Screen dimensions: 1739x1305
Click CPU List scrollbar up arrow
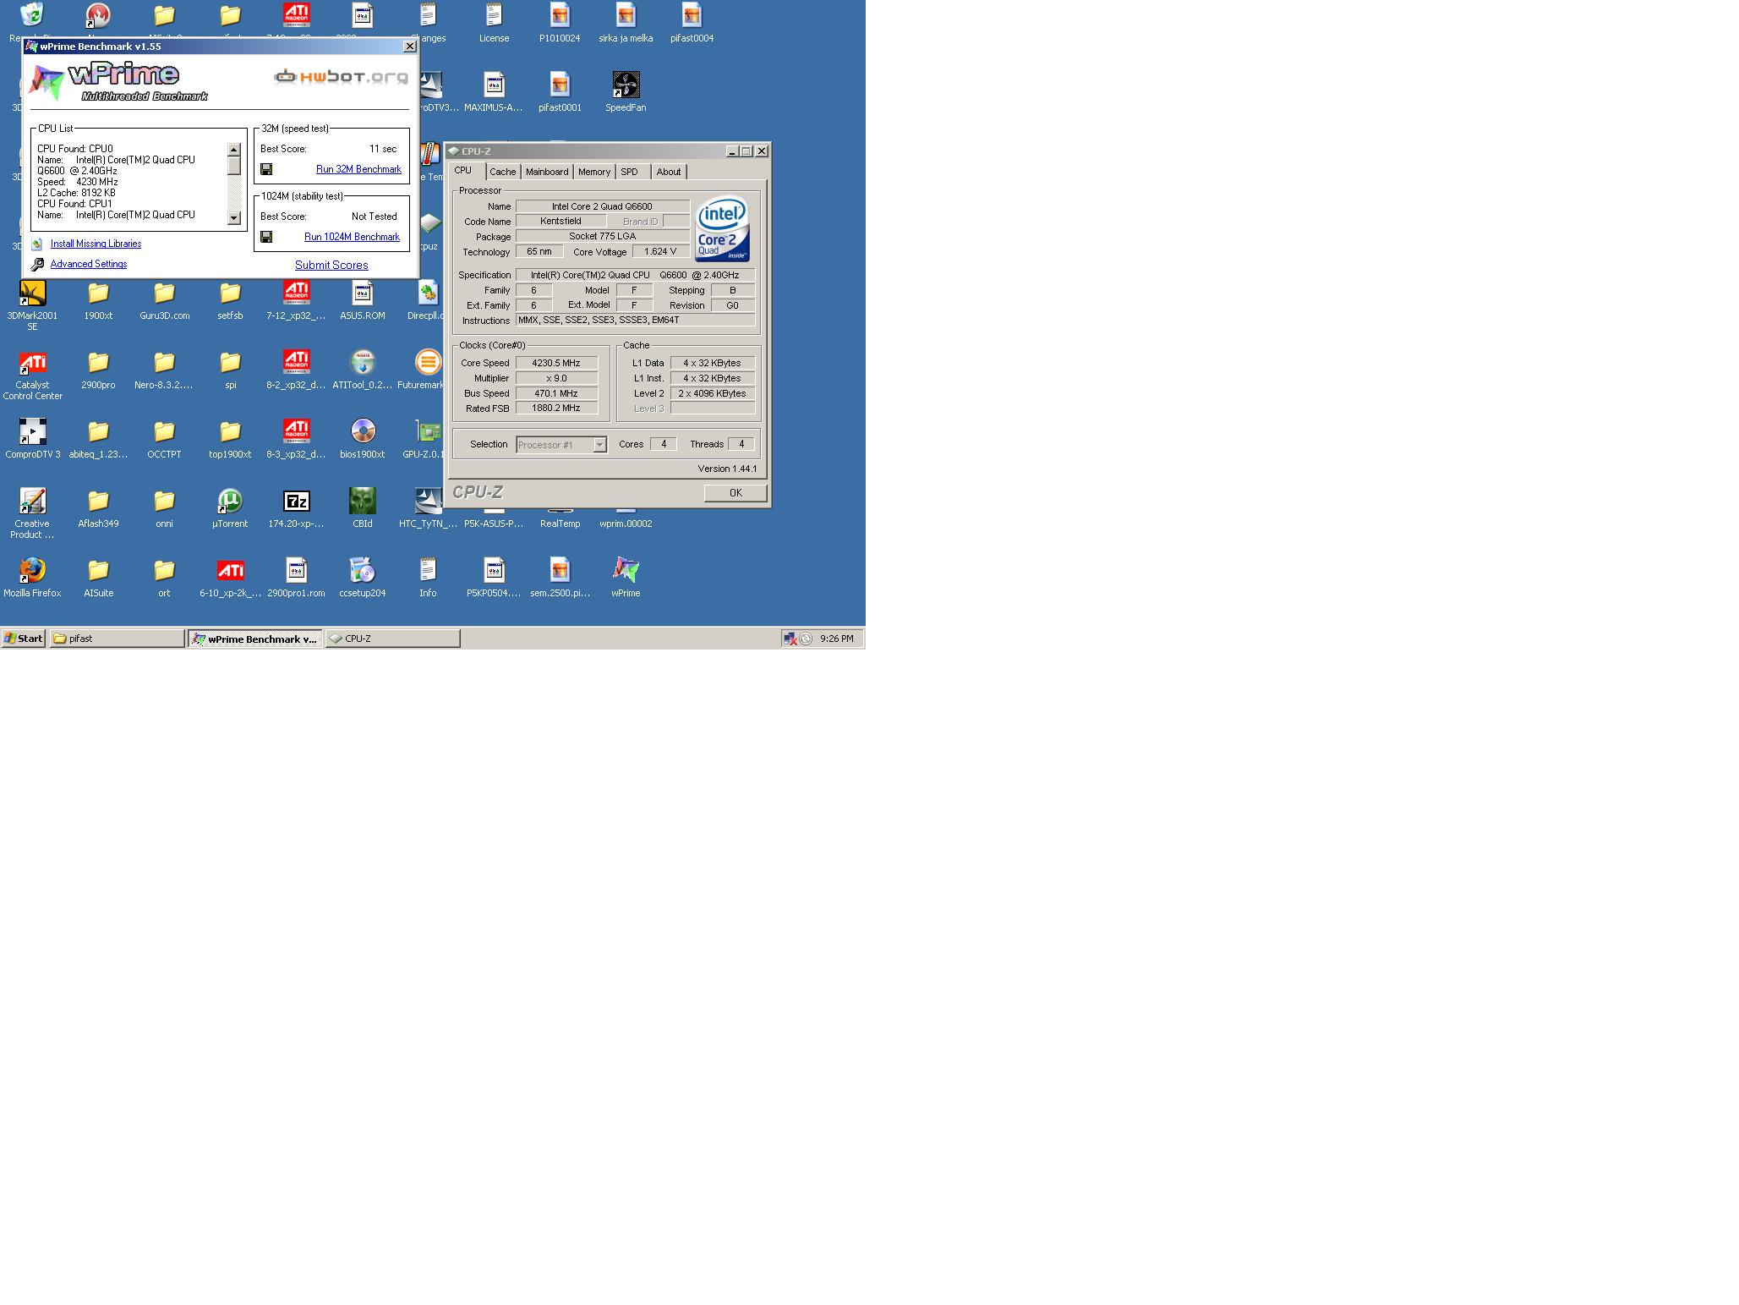click(x=234, y=150)
